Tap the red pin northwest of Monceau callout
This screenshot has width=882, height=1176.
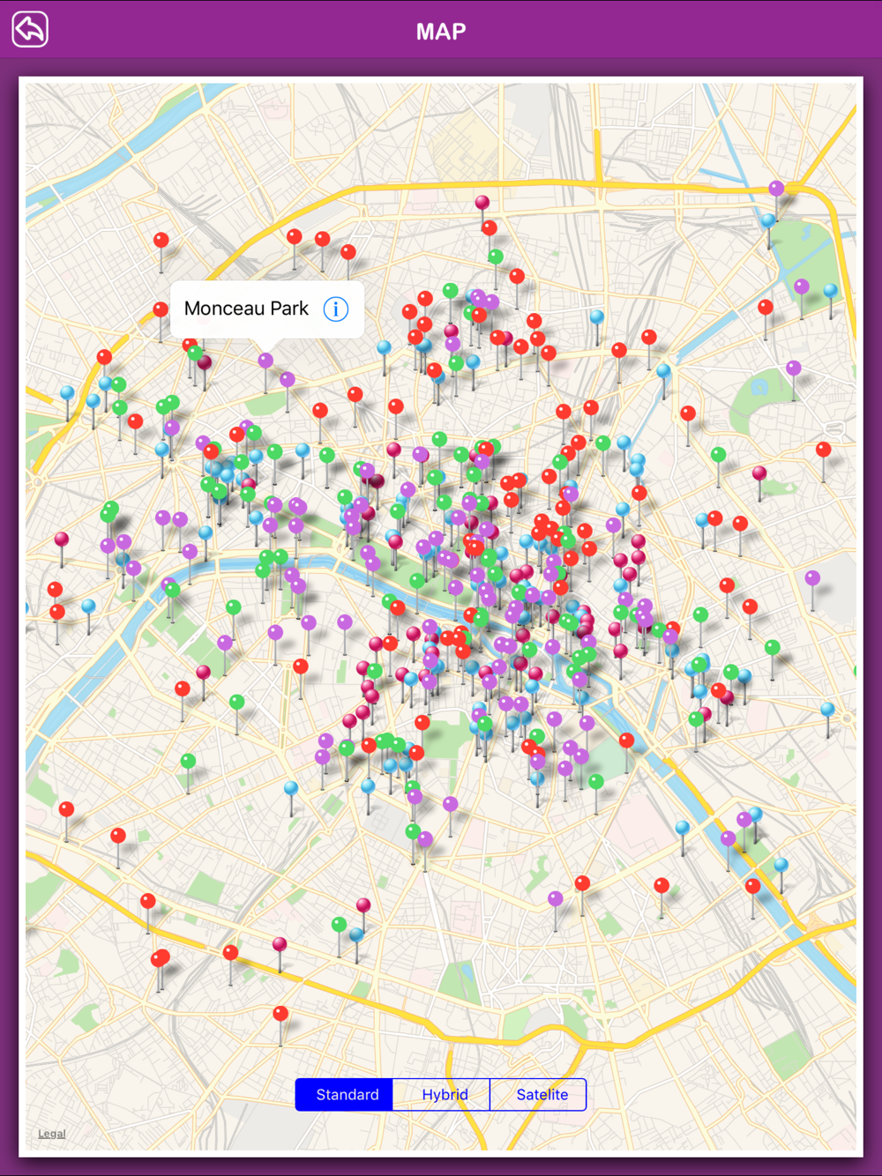(161, 240)
